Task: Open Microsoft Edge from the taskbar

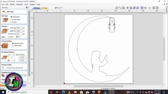Action: 63,92
